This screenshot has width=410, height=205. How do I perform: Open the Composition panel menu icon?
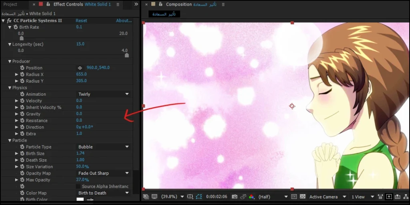pos(223,4)
